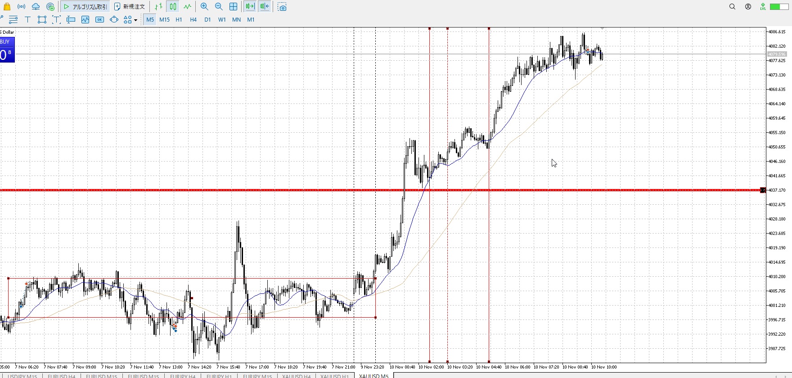Open the search magnifier in top right
Viewport: 792px width, 378px height.
pos(732,7)
